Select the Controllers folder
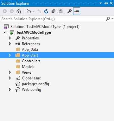114x121 pixels. click(x=31, y=61)
